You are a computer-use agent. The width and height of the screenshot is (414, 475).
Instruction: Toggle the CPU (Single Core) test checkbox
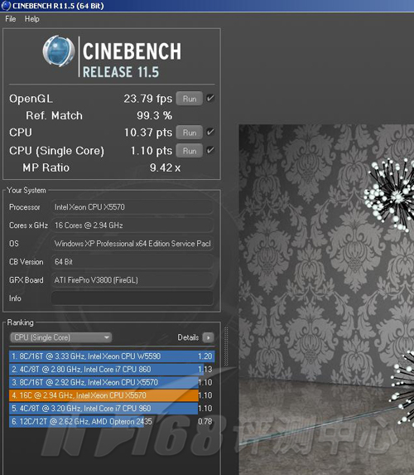[210, 150]
